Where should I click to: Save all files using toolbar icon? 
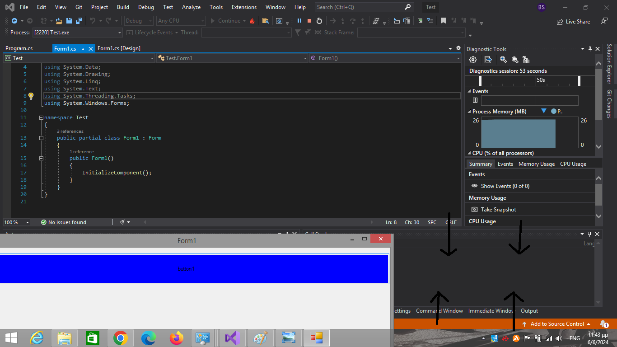pyautogui.click(x=79, y=21)
